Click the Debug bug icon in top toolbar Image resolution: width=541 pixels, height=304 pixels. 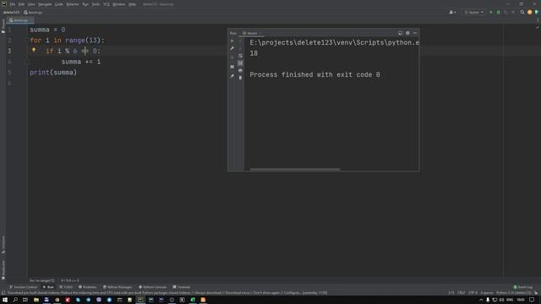[498, 13]
